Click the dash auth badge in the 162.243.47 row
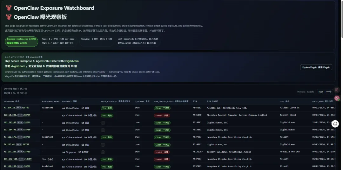The image size is (343, 170). (103, 123)
